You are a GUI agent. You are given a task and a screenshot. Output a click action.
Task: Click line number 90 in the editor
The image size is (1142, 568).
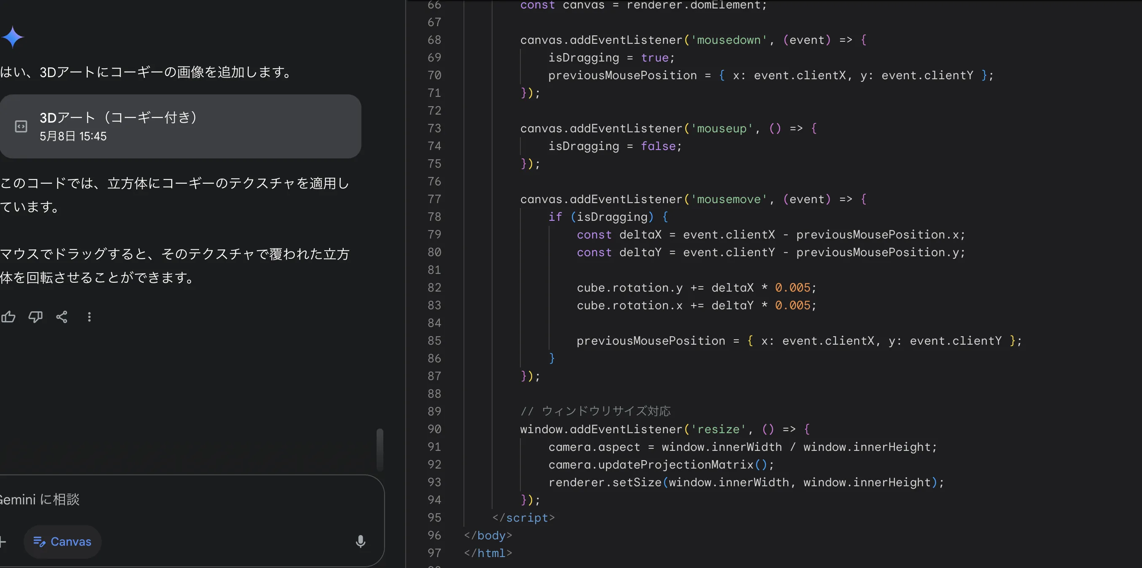click(x=434, y=429)
